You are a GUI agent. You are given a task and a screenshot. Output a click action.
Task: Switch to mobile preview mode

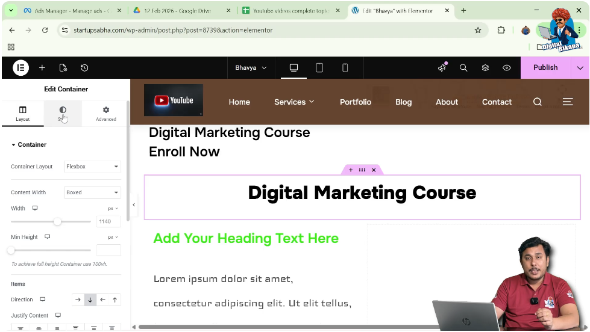[x=345, y=68]
